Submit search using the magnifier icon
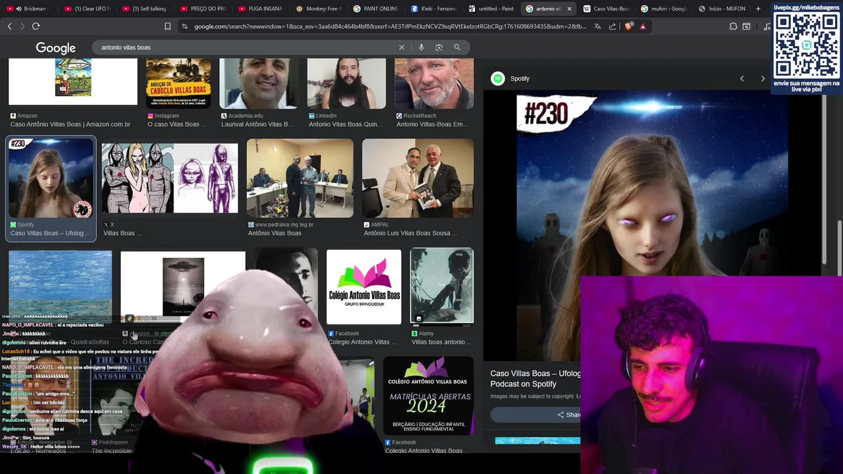 click(x=457, y=47)
